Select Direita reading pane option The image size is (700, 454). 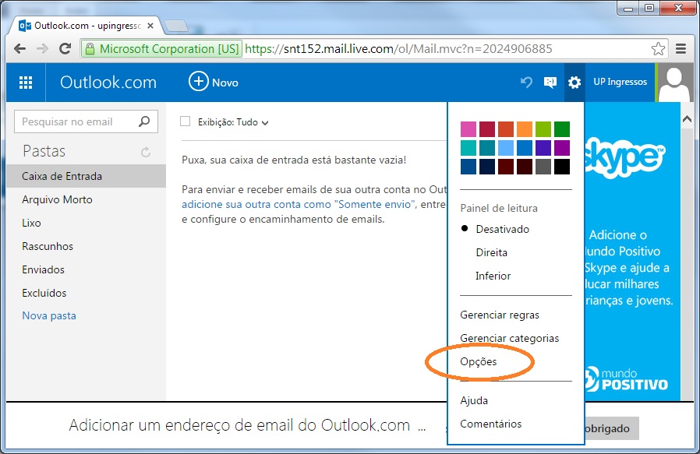491,252
